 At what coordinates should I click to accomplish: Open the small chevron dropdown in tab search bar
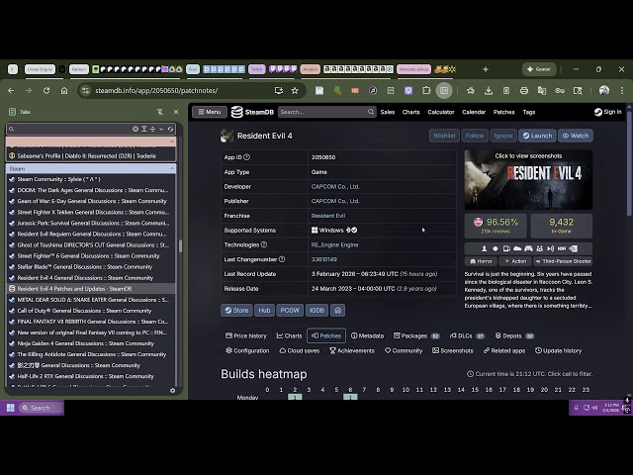[x=161, y=129]
